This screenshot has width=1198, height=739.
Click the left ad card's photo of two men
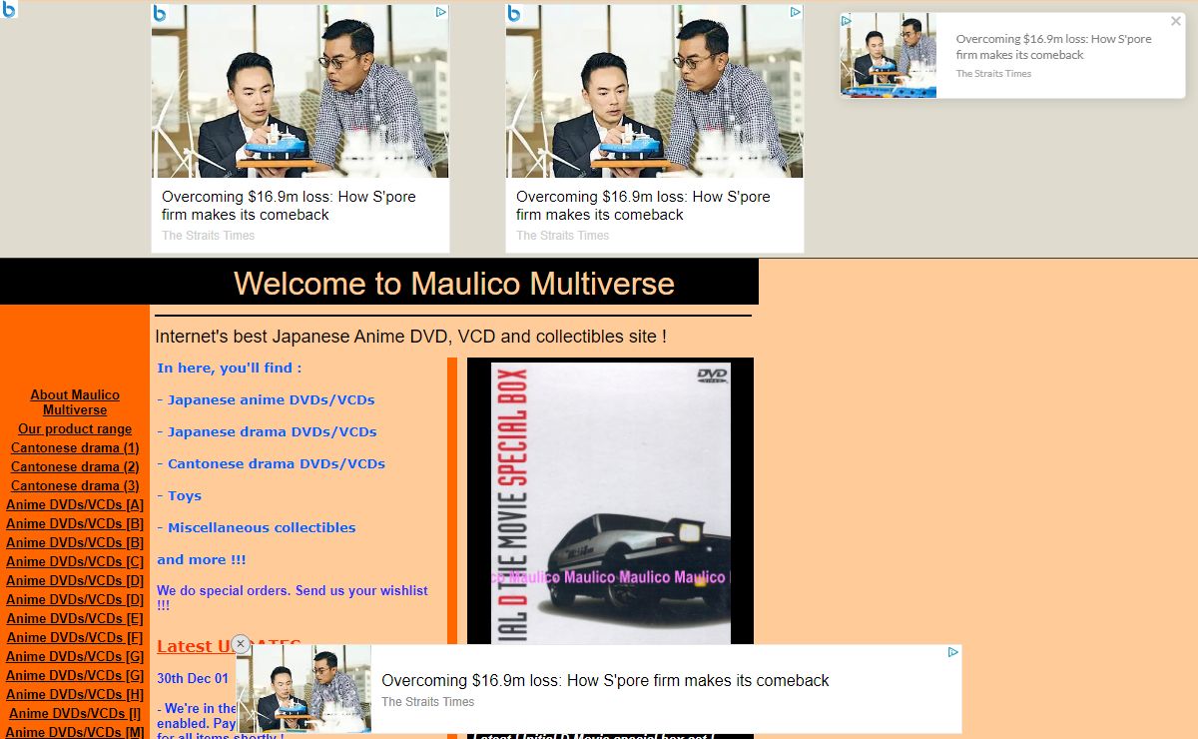pos(300,91)
